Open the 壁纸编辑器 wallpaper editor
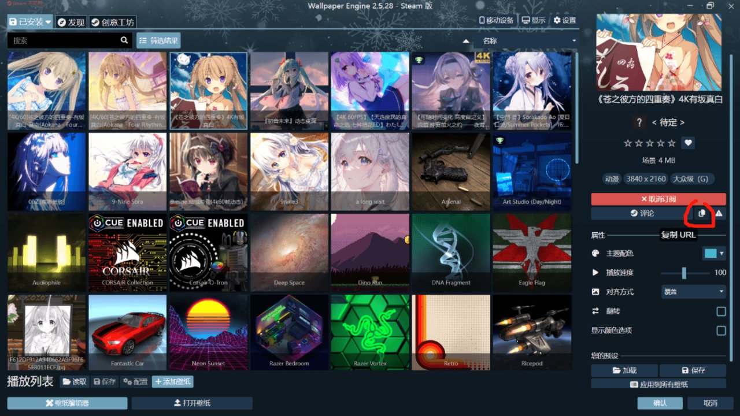This screenshot has height=416, width=740. 67,403
